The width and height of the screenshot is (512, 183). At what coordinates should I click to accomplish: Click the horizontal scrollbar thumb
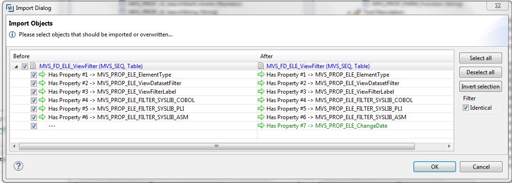tap(217, 147)
